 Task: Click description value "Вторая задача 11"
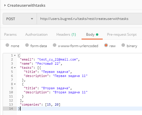70,92
